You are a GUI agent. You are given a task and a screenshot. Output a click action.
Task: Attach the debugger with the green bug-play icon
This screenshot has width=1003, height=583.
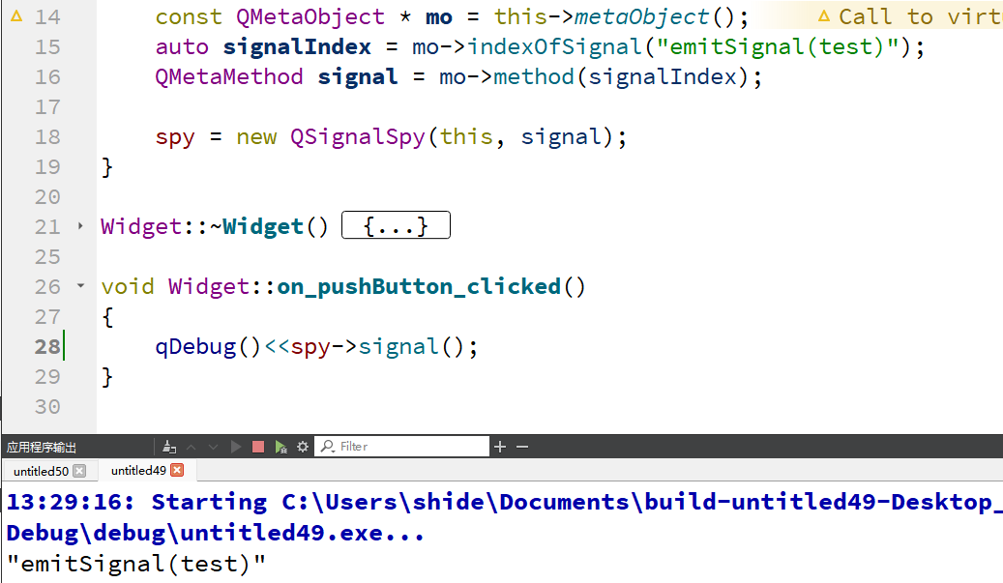pos(280,447)
